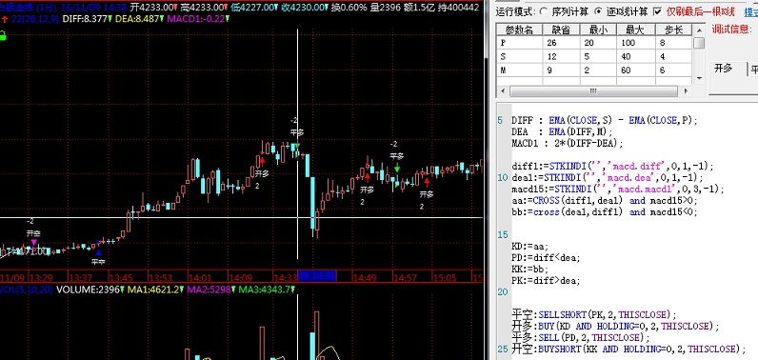Click the red up arrow beside indicator name
Screen dimensions: 758x360
click(5, 19)
